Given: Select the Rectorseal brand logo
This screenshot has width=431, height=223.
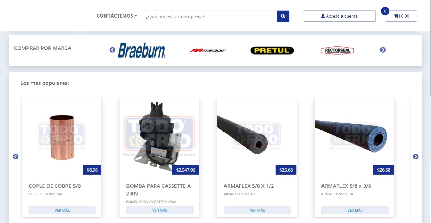Looking at the screenshot, I should [x=337, y=50].
